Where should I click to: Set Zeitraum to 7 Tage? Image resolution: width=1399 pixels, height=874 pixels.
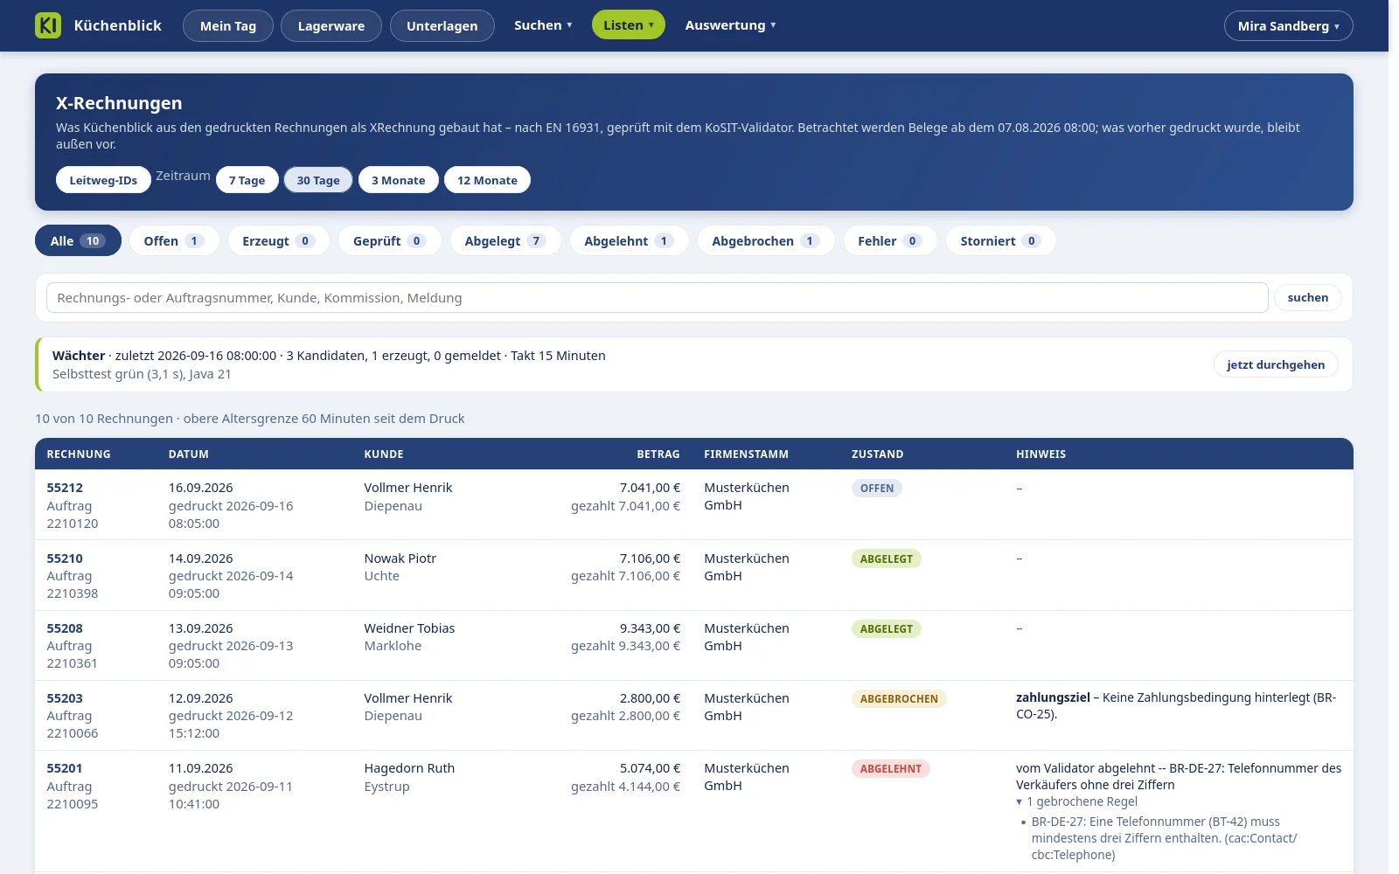click(x=247, y=180)
